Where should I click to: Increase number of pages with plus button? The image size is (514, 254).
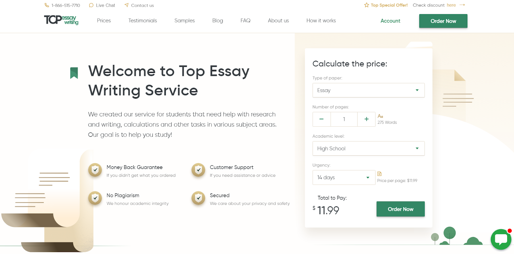pyautogui.click(x=366, y=119)
